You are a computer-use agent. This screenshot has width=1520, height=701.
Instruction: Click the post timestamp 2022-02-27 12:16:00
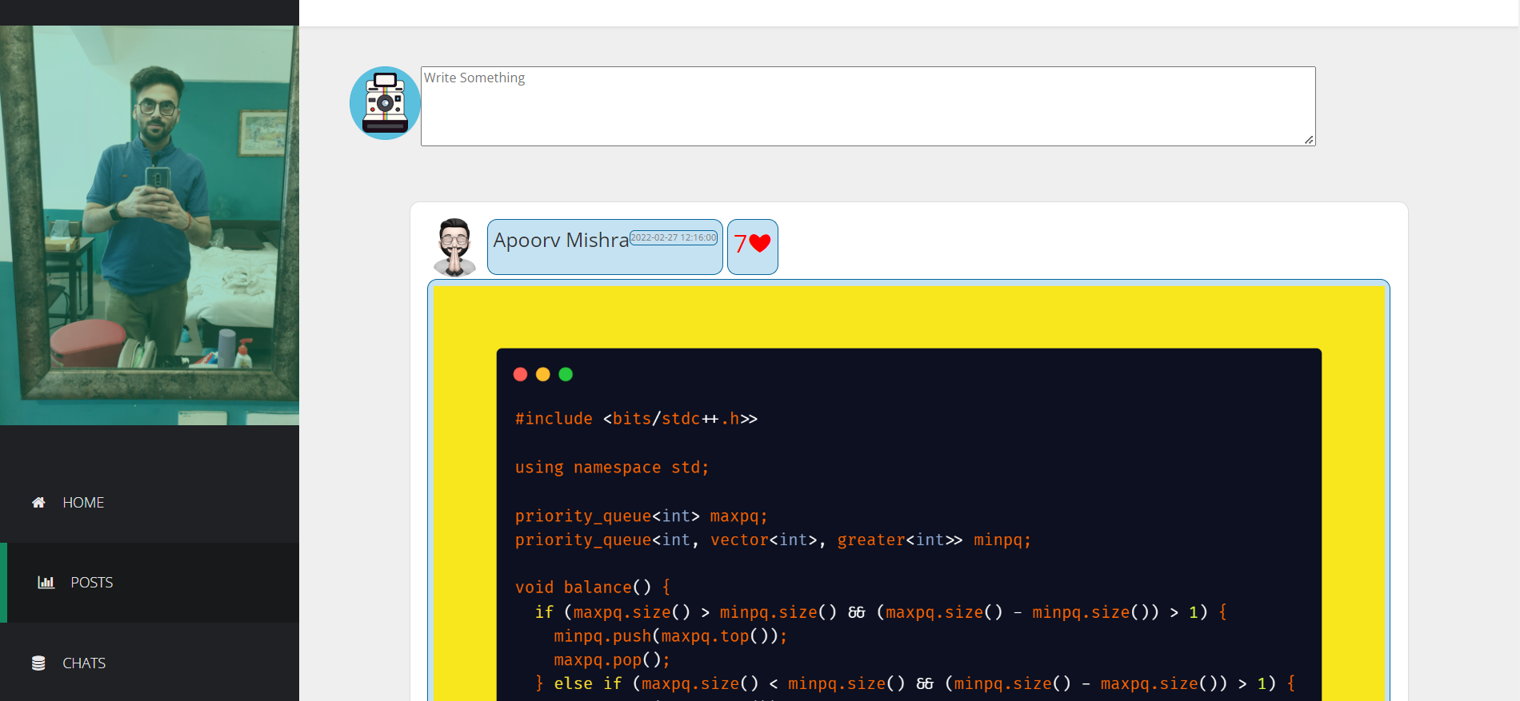674,237
